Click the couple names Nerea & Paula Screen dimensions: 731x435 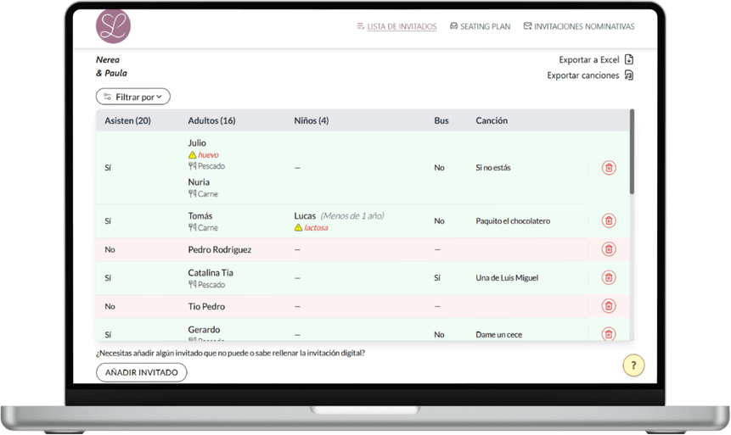[x=111, y=67]
